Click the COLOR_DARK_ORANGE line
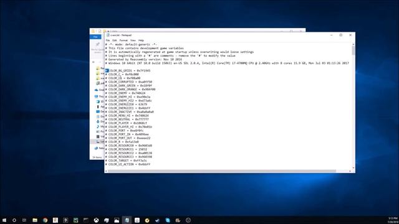 (130, 90)
